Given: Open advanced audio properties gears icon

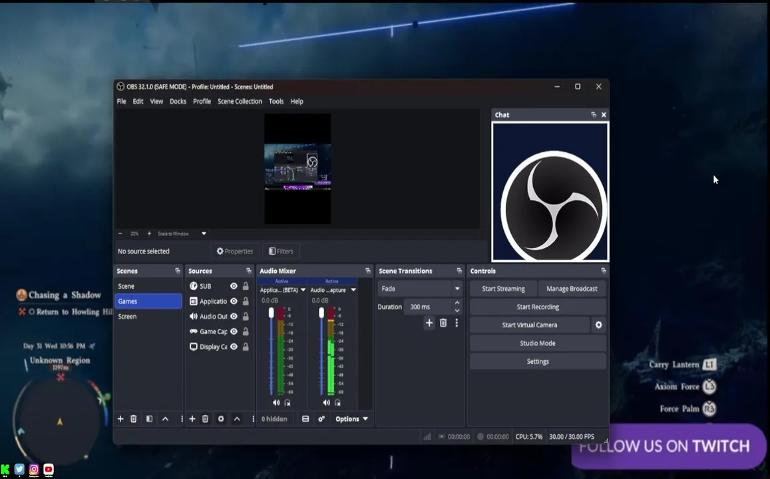Looking at the screenshot, I should [321, 418].
